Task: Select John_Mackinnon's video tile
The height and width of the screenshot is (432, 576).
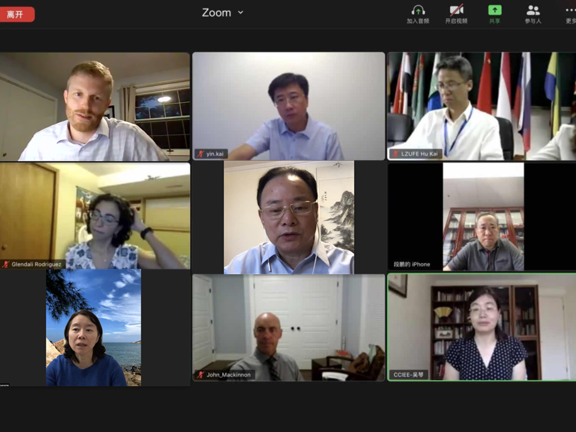Action: (x=289, y=327)
